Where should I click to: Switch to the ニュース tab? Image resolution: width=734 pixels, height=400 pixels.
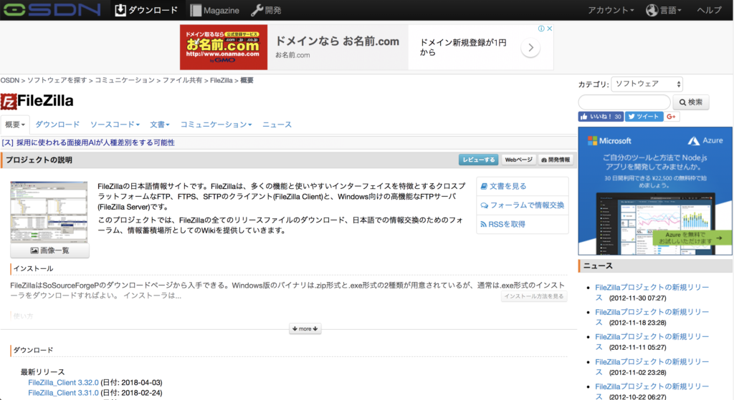click(x=277, y=125)
